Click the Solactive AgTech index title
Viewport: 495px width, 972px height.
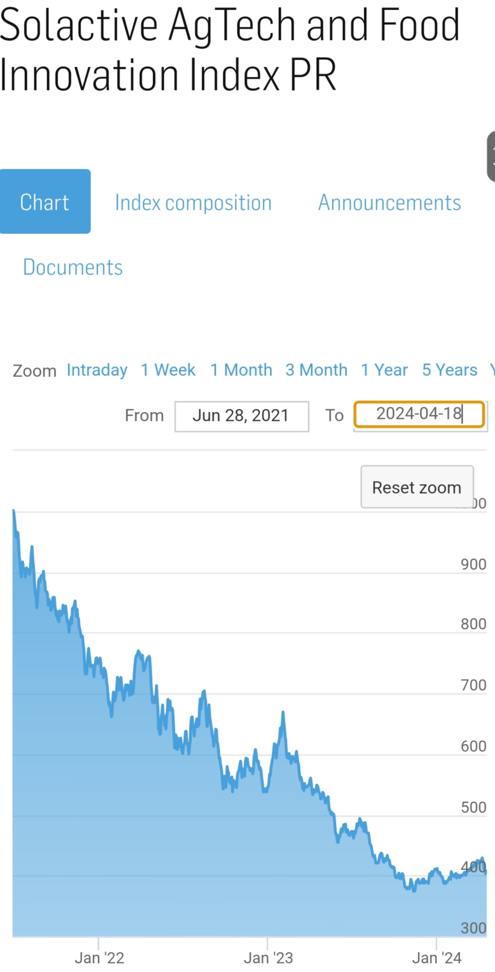point(230,50)
